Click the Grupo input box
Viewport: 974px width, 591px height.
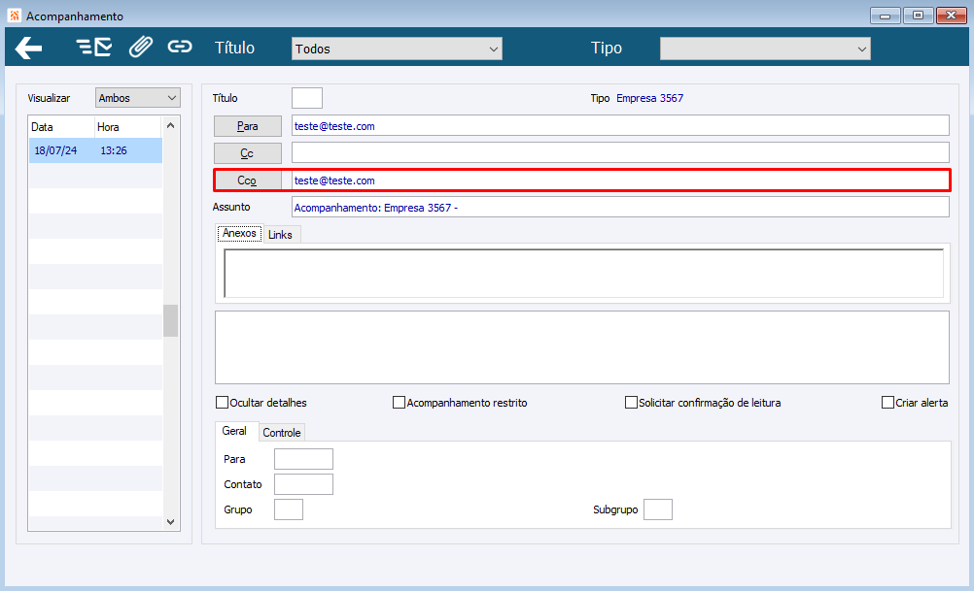tap(289, 509)
